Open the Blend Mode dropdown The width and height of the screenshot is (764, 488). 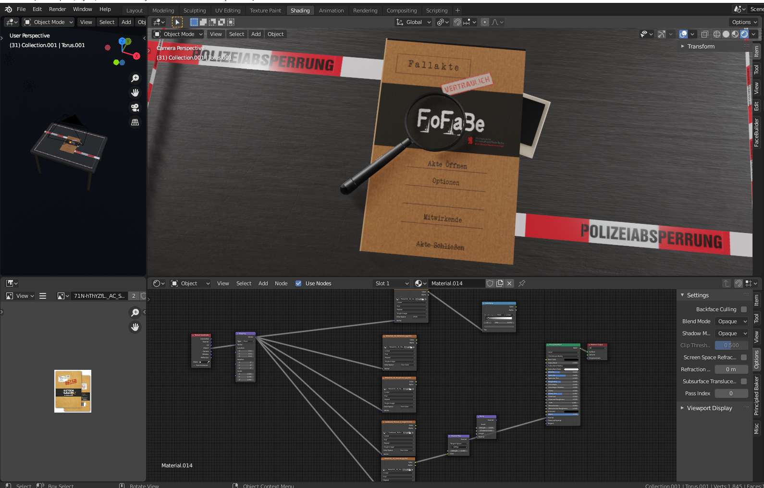732,321
